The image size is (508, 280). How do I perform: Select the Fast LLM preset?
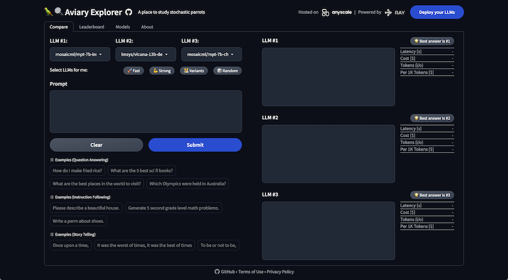(x=133, y=70)
